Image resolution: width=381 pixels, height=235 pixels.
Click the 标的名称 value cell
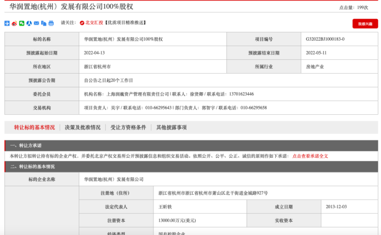tap(153, 39)
